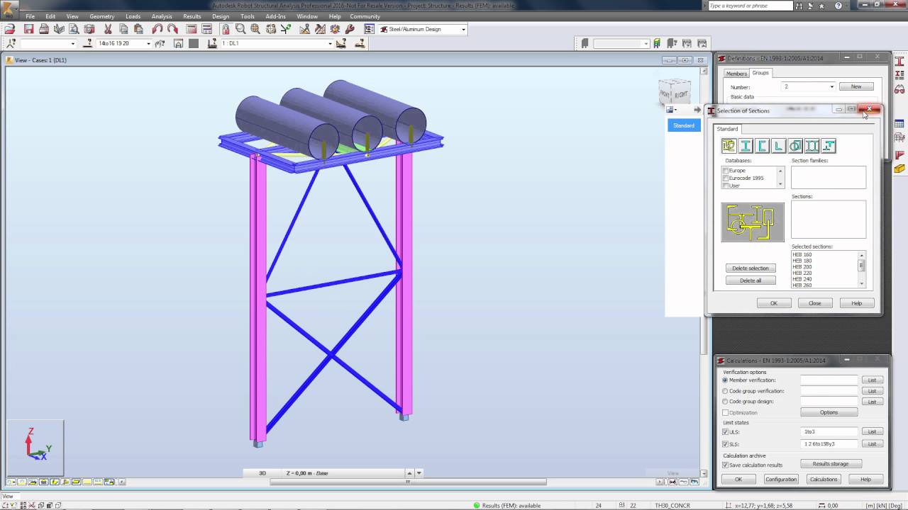The height and width of the screenshot is (510, 908).
Task: Click the yellow solid block sidebar icon
Action: [899, 169]
